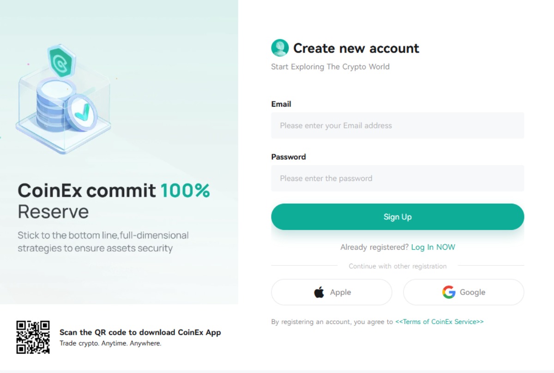Select the Google G logo icon
The image size is (554, 373).
448,292
